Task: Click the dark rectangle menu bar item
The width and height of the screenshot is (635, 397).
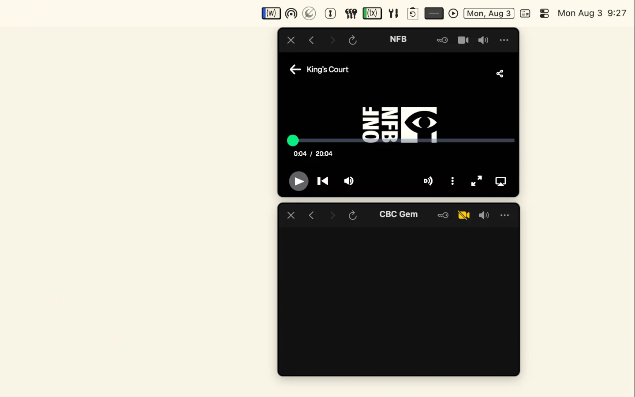Action: (434, 14)
